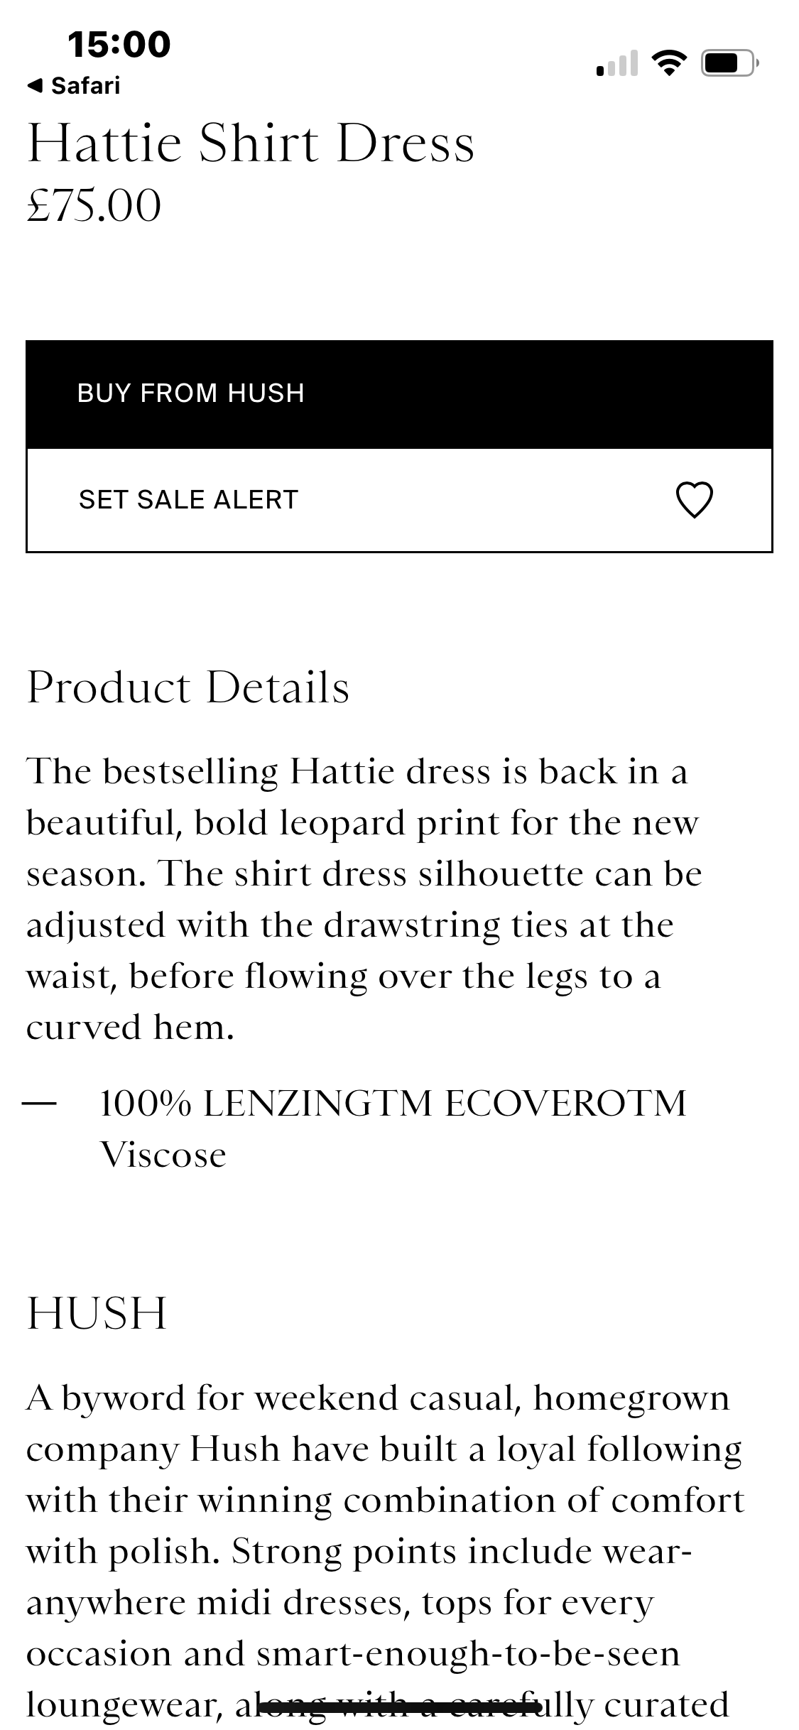Tap the HUSH brand heading
Image resolution: width=799 pixels, height=1730 pixels.
pos(97,1312)
